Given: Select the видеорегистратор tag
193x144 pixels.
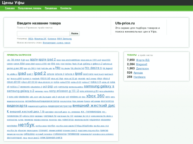Looking at the screenshot, I should click(60, 106).
